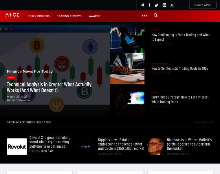
Task: Open the search magnifier icon
Action: (x=156, y=16)
